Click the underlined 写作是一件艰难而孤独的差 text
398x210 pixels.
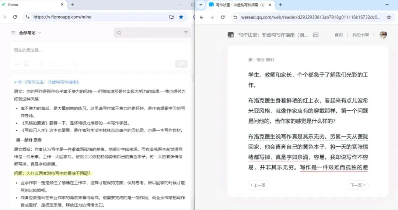334,167
